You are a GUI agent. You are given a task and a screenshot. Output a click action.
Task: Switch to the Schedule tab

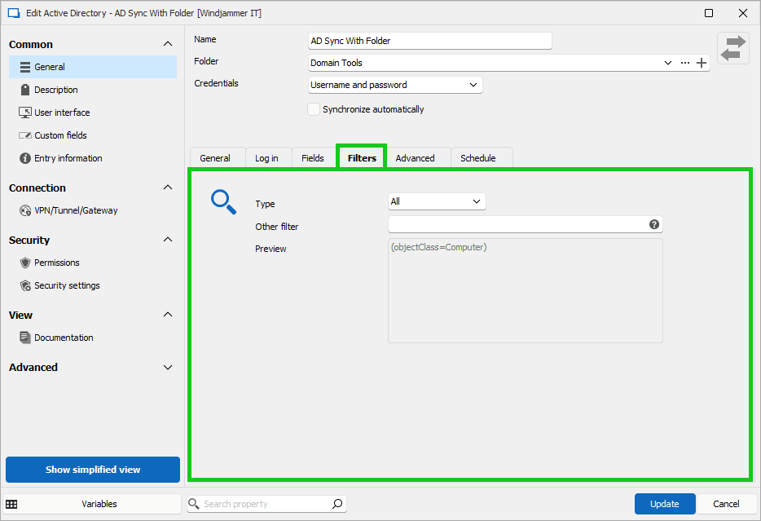pos(477,158)
